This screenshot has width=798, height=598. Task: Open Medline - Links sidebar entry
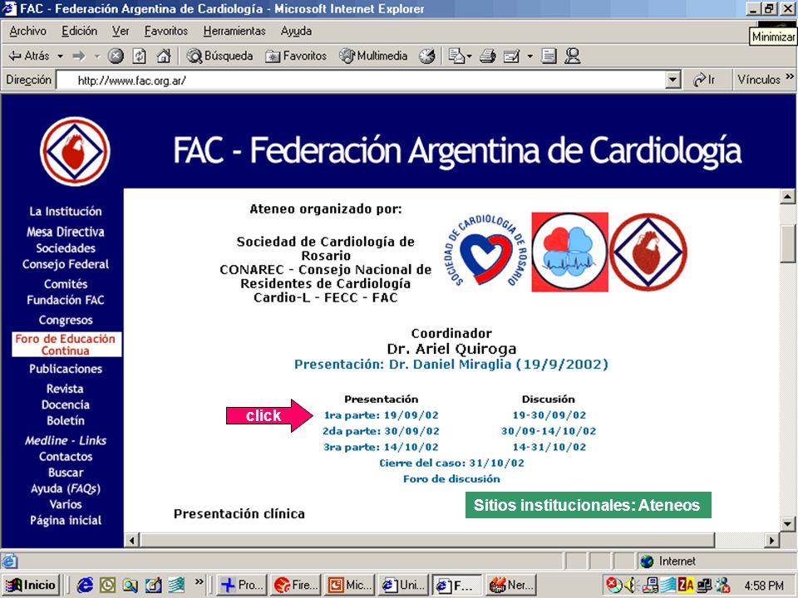(65, 441)
